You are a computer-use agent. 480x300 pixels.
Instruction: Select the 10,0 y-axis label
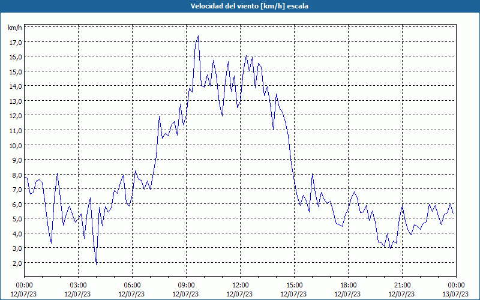(16, 145)
